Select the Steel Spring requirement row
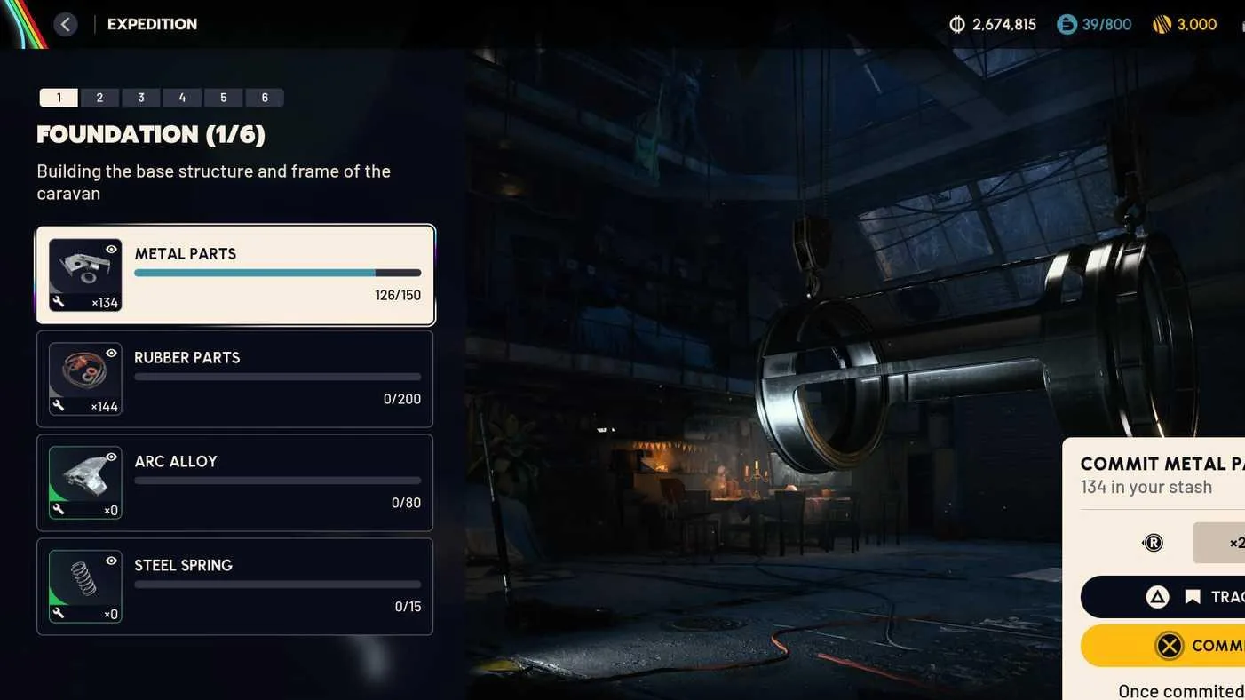This screenshot has width=1245, height=700. coord(235,586)
